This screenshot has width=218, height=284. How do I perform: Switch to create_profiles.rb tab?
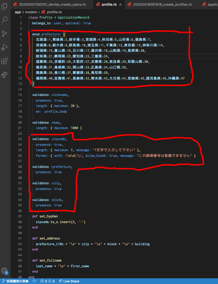click(163, 4)
